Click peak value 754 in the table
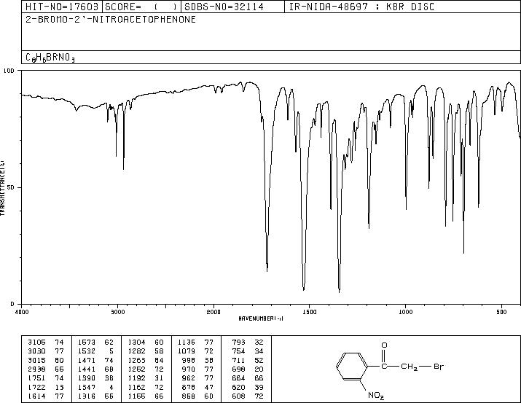The image size is (521, 403). (x=238, y=351)
